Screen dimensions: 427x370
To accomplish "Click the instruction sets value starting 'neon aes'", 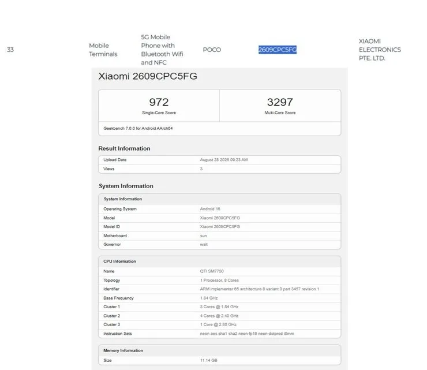I will point(247,334).
